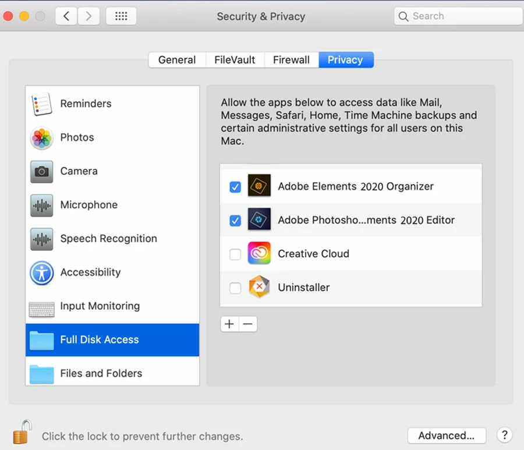The image size is (524, 450).
Task: Select Microphone in the privacy list
Action: point(112,205)
